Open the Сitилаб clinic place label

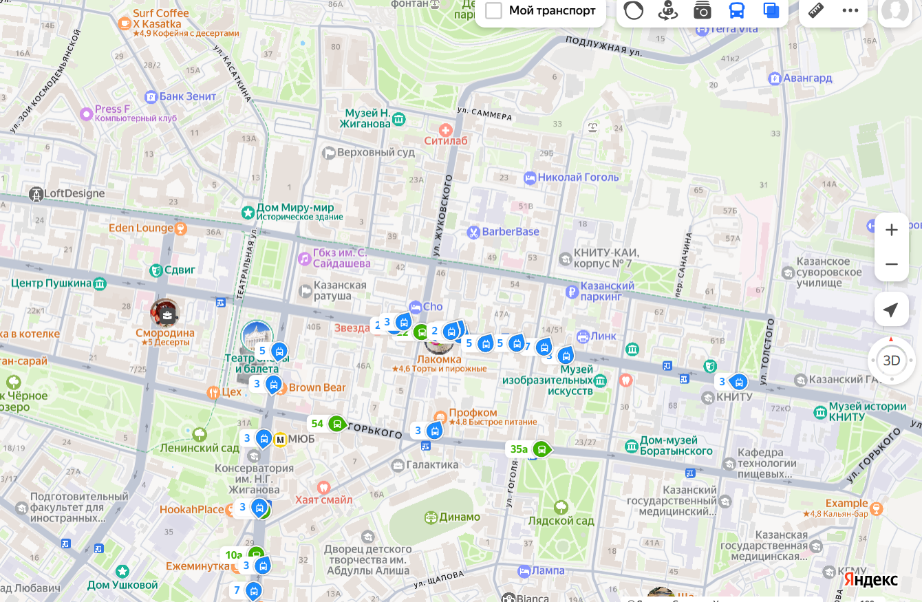pos(445,140)
